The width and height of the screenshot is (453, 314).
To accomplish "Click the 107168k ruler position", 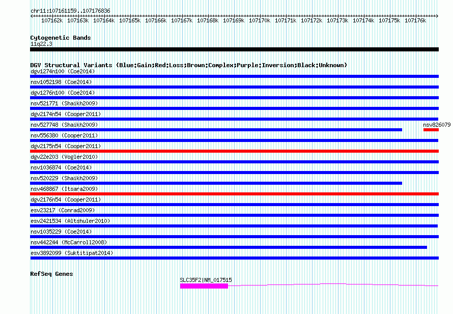I will 208,20.
